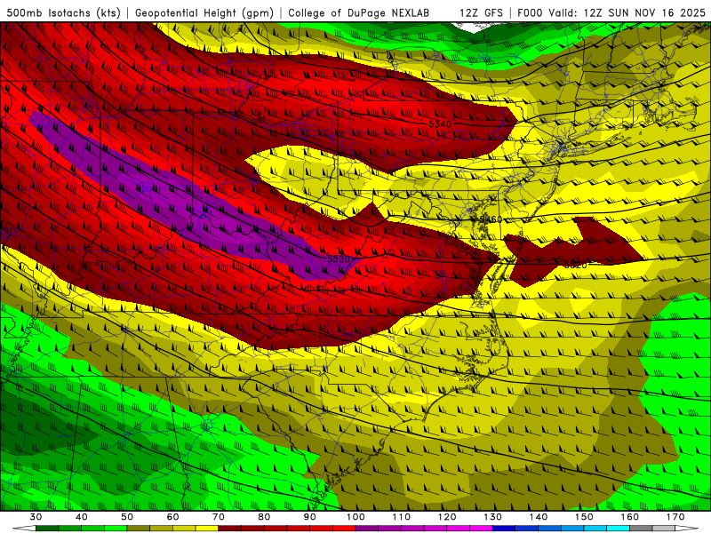Click the 170 value on the color scale

pos(675,517)
